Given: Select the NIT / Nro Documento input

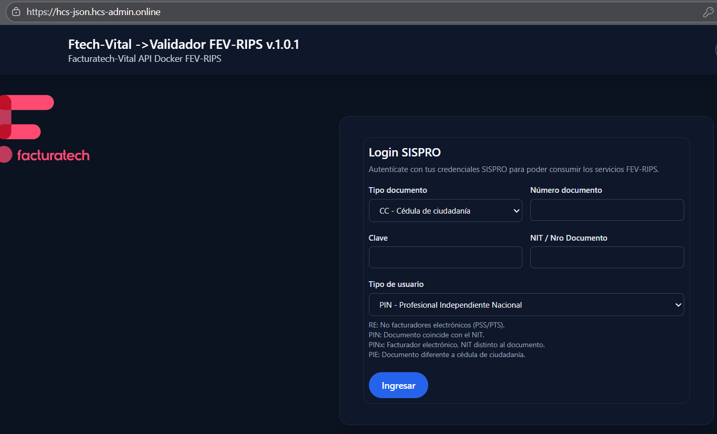Looking at the screenshot, I should pos(607,257).
